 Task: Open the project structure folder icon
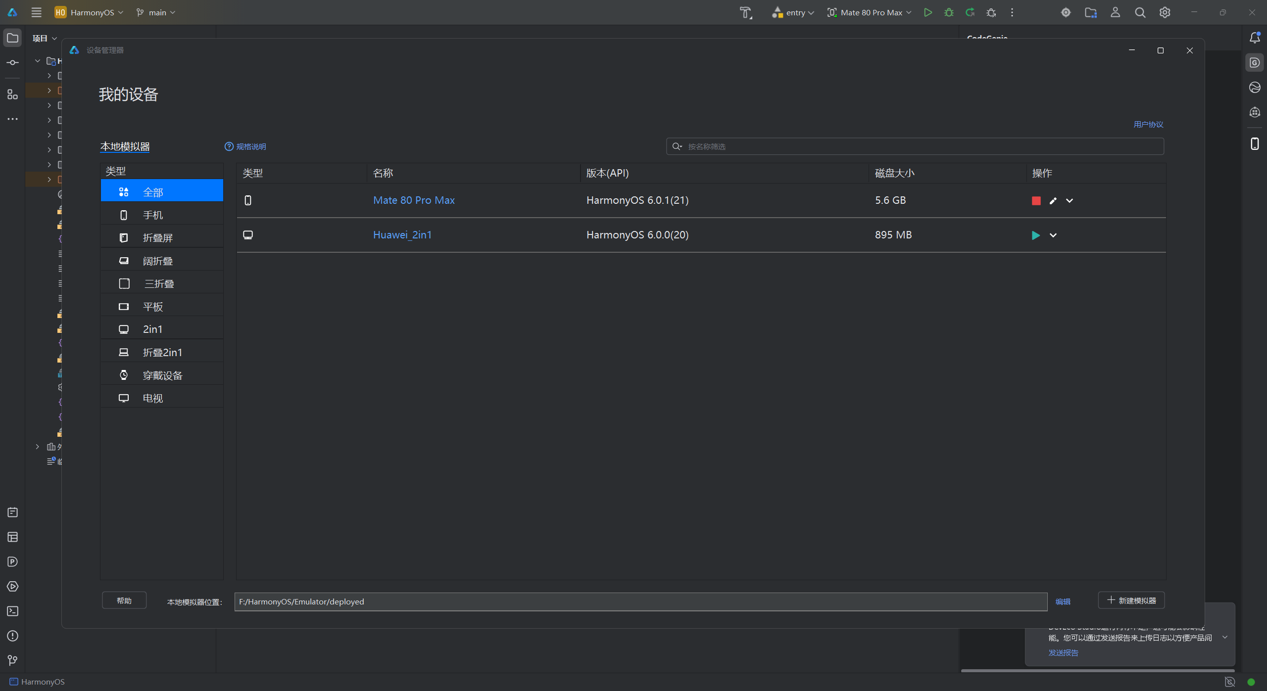click(x=1091, y=12)
